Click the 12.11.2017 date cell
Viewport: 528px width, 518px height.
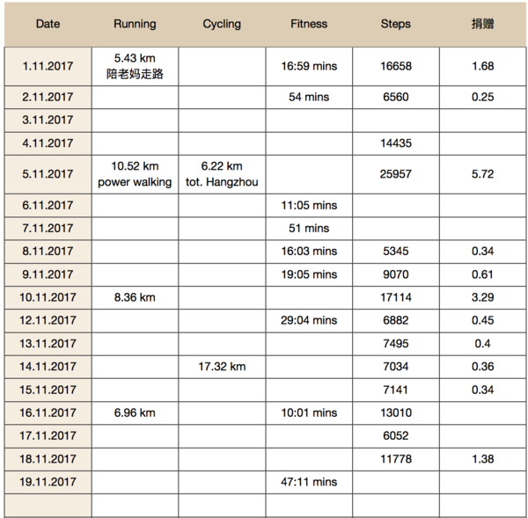pos(48,320)
